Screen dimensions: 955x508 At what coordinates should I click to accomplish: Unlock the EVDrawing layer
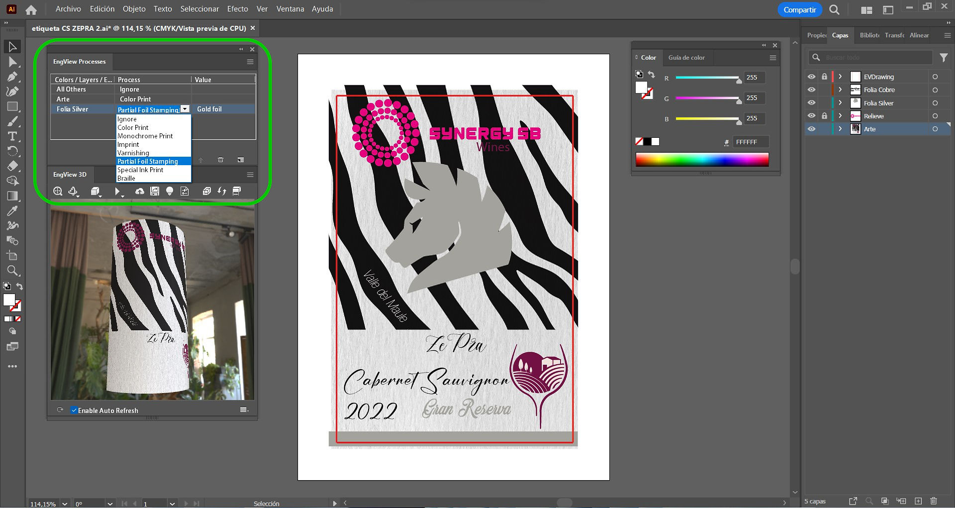point(824,77)
